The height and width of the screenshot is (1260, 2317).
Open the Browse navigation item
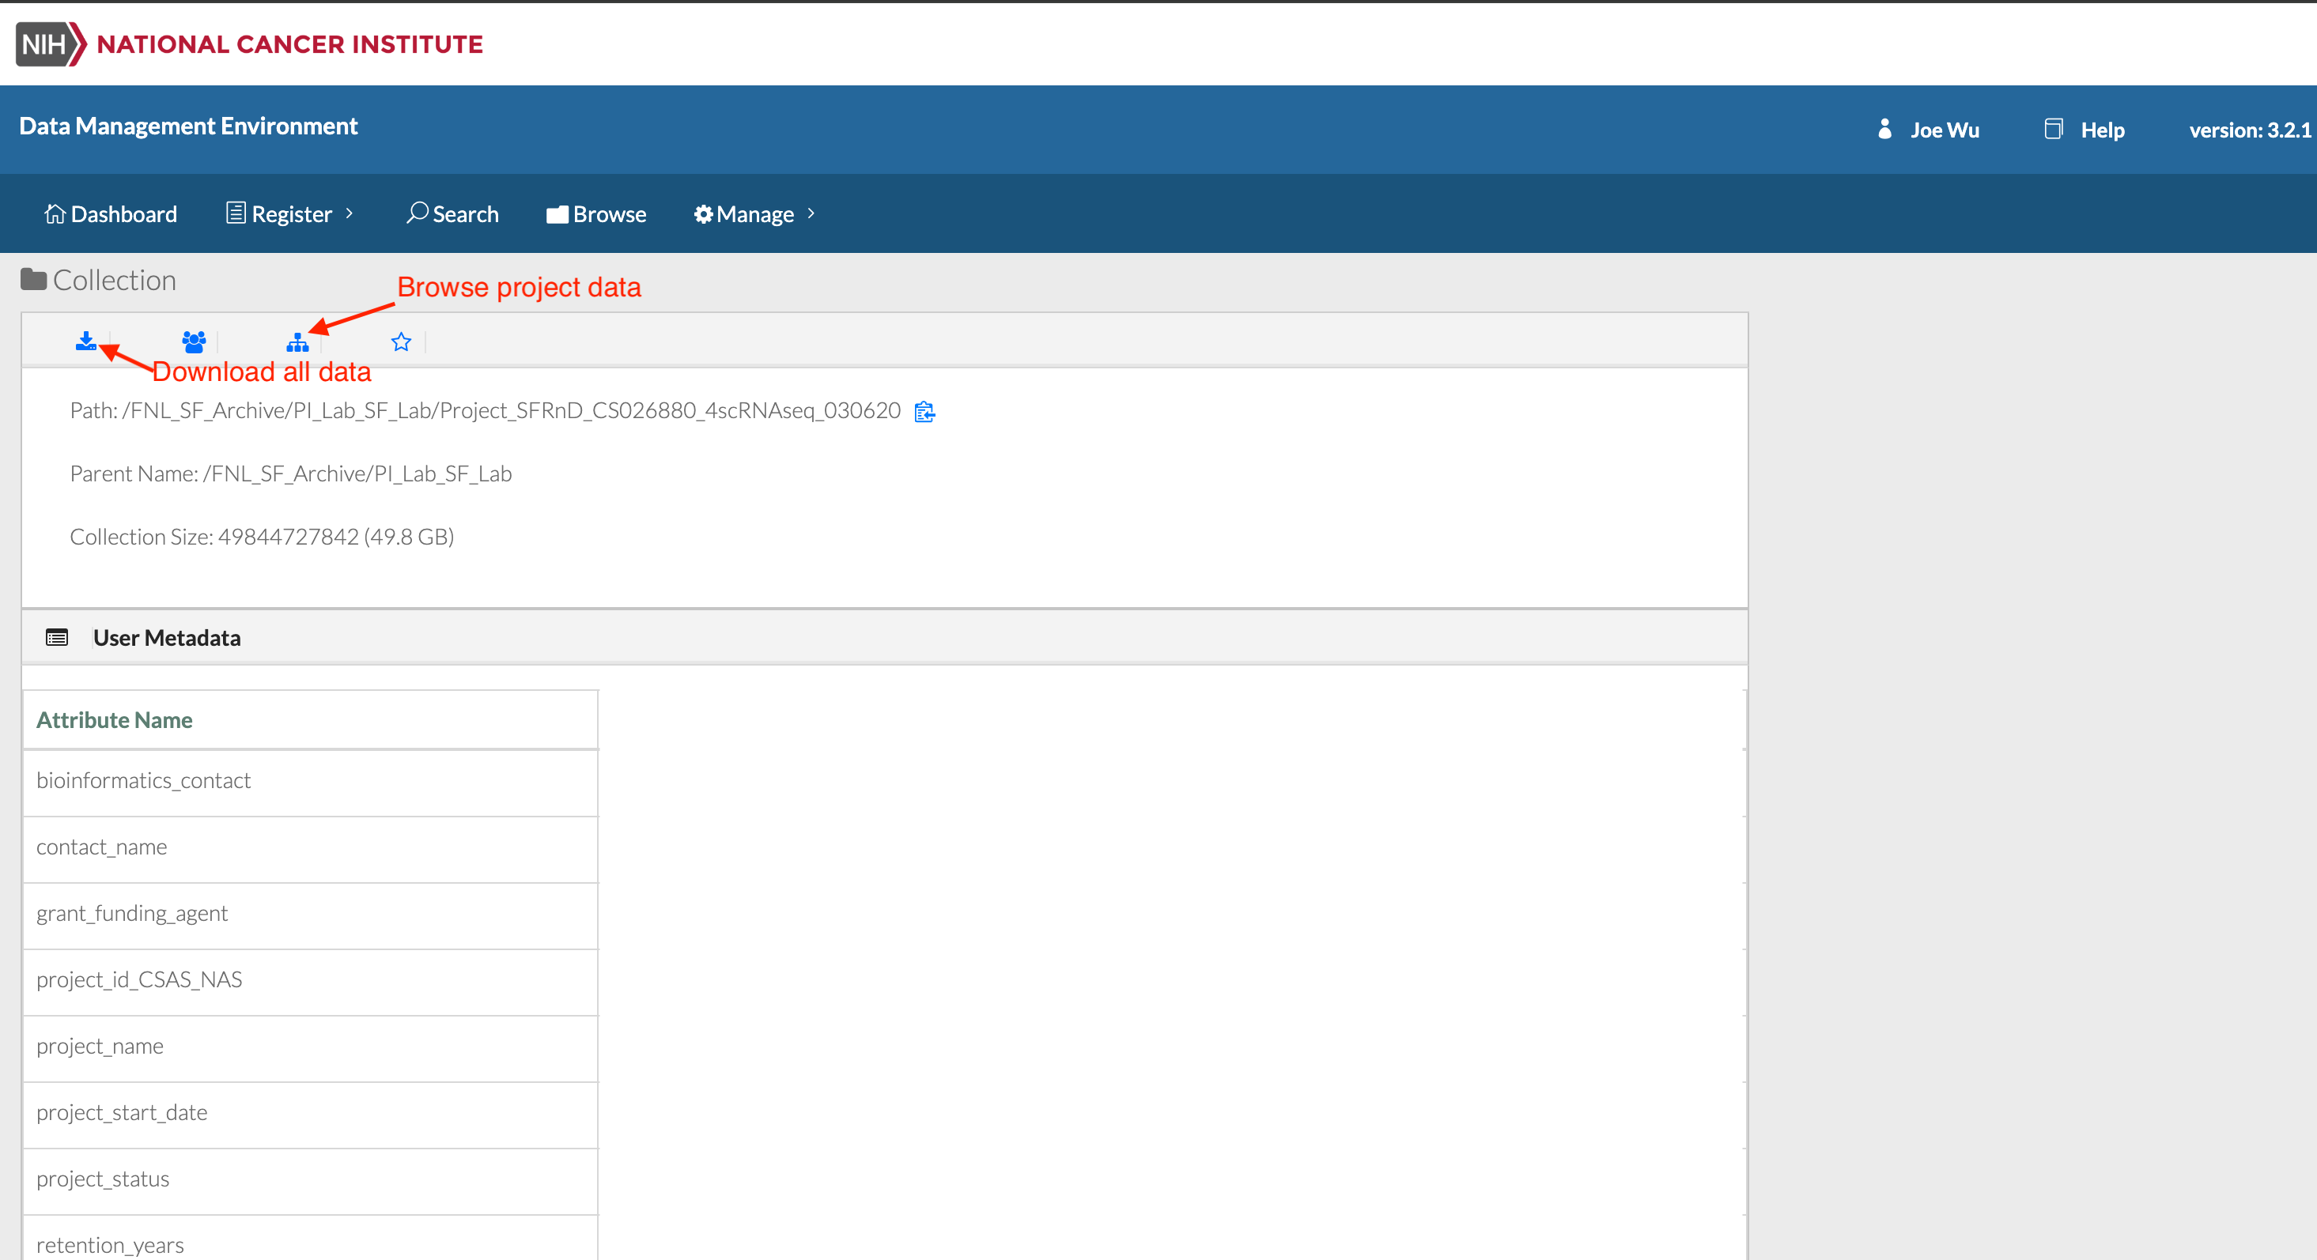[x=596, y=214]
